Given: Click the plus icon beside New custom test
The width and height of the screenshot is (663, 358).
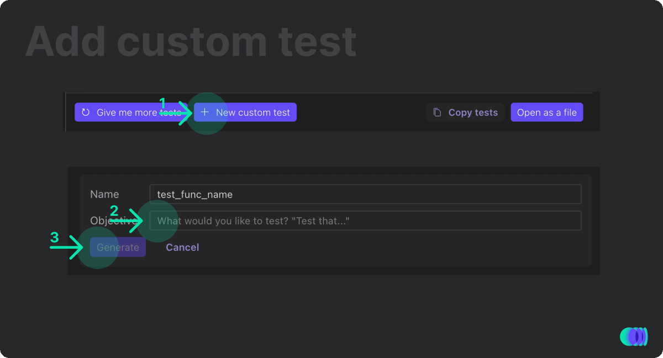Looking at the screenshot, I should (204, 113).
